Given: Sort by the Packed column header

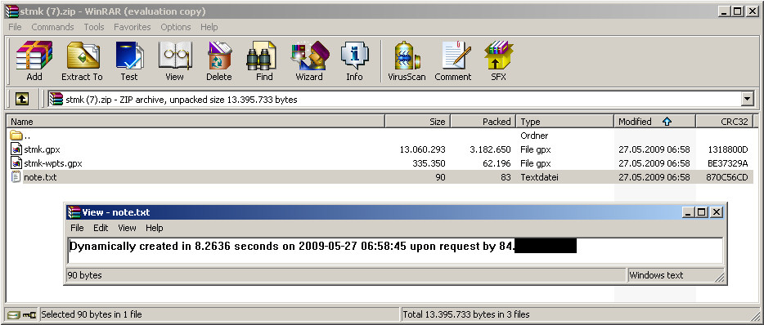Looking at the screenshot, I should tap(483, 122).
